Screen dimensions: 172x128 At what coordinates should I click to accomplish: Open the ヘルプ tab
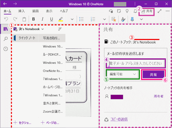(x=64, y=11)
